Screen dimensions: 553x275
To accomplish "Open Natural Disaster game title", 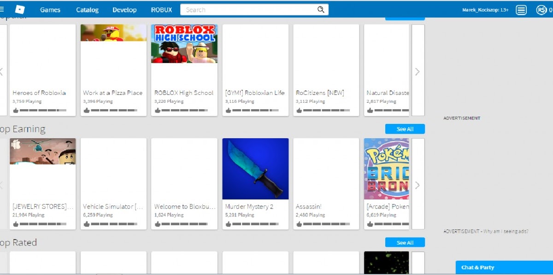I will 388,93.
